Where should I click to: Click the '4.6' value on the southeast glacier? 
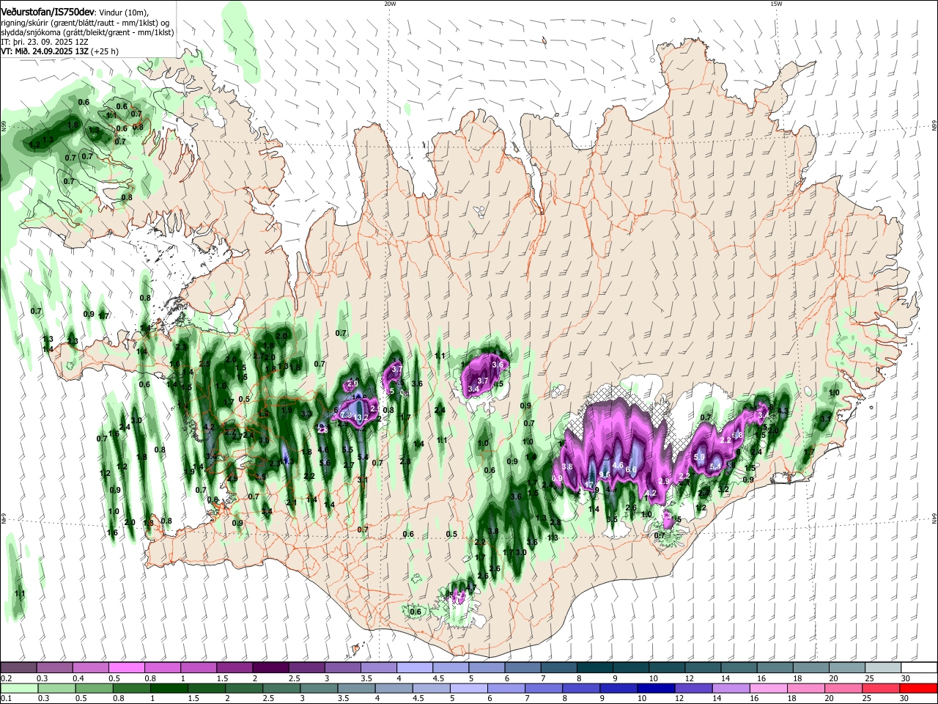617,465
